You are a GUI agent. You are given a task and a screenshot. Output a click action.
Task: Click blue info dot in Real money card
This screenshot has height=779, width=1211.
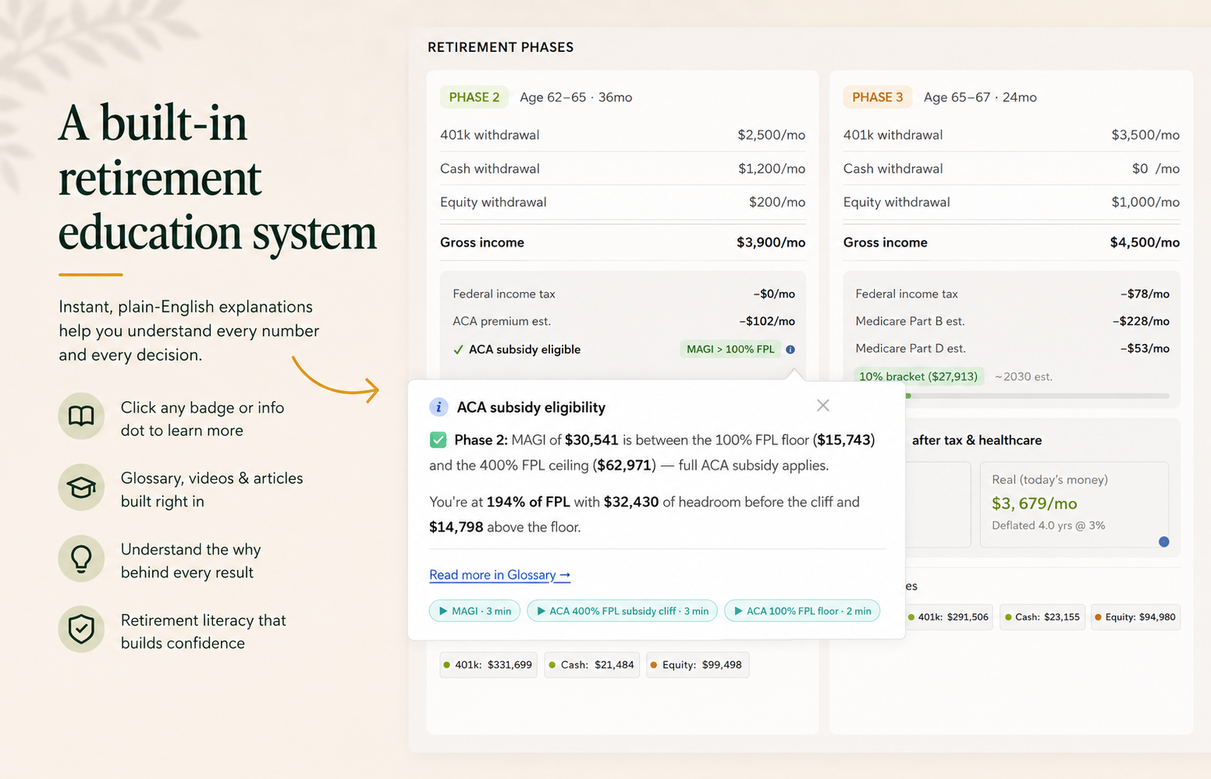(1164, 541)
